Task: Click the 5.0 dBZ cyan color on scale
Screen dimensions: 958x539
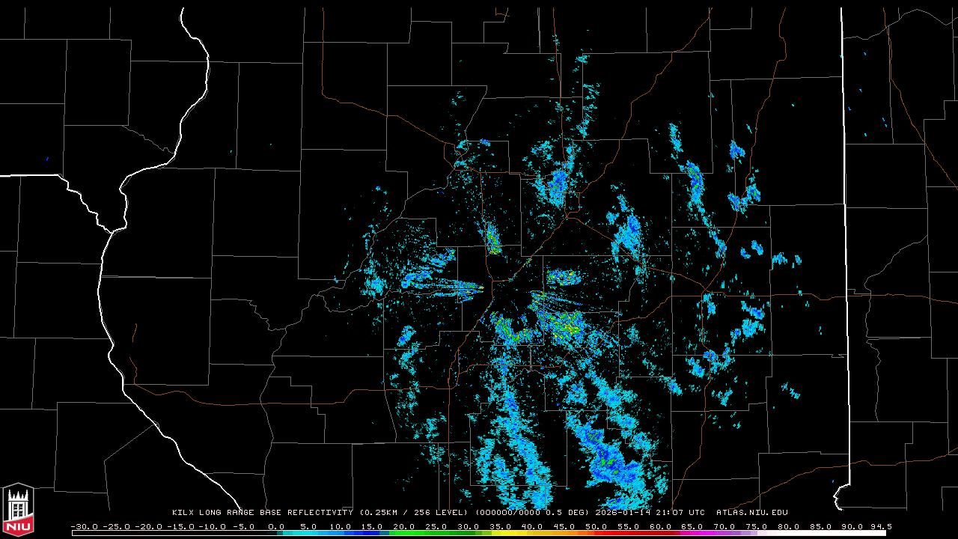Action: (308, 533)
